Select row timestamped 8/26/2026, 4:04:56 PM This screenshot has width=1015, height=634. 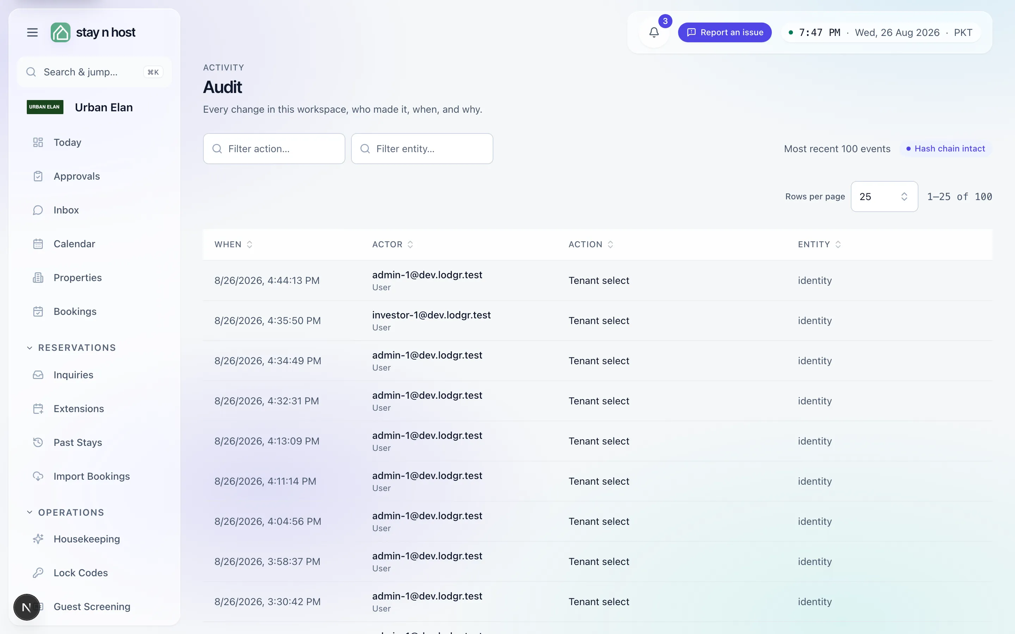tap(598, 522)
